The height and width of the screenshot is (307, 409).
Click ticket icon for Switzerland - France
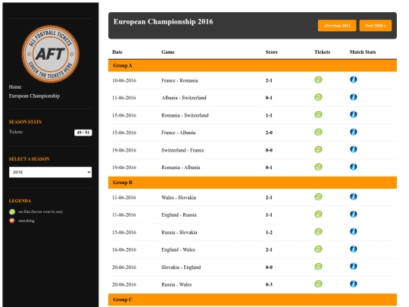click(x=318, y=149)
